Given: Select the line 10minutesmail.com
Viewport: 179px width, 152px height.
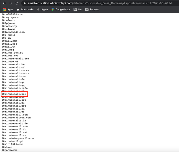Looking at the screenshot, I should click(x=15, y=126).
